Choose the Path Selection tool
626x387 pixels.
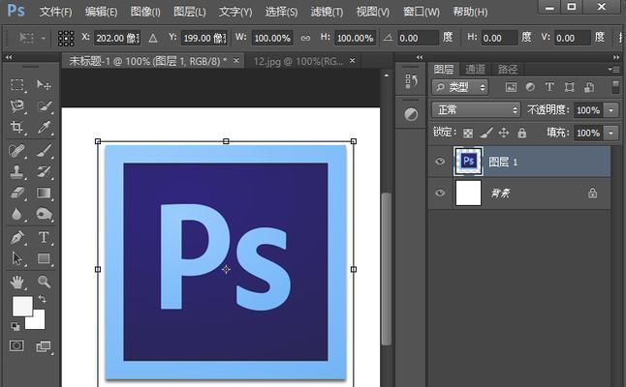click(16, 258)
